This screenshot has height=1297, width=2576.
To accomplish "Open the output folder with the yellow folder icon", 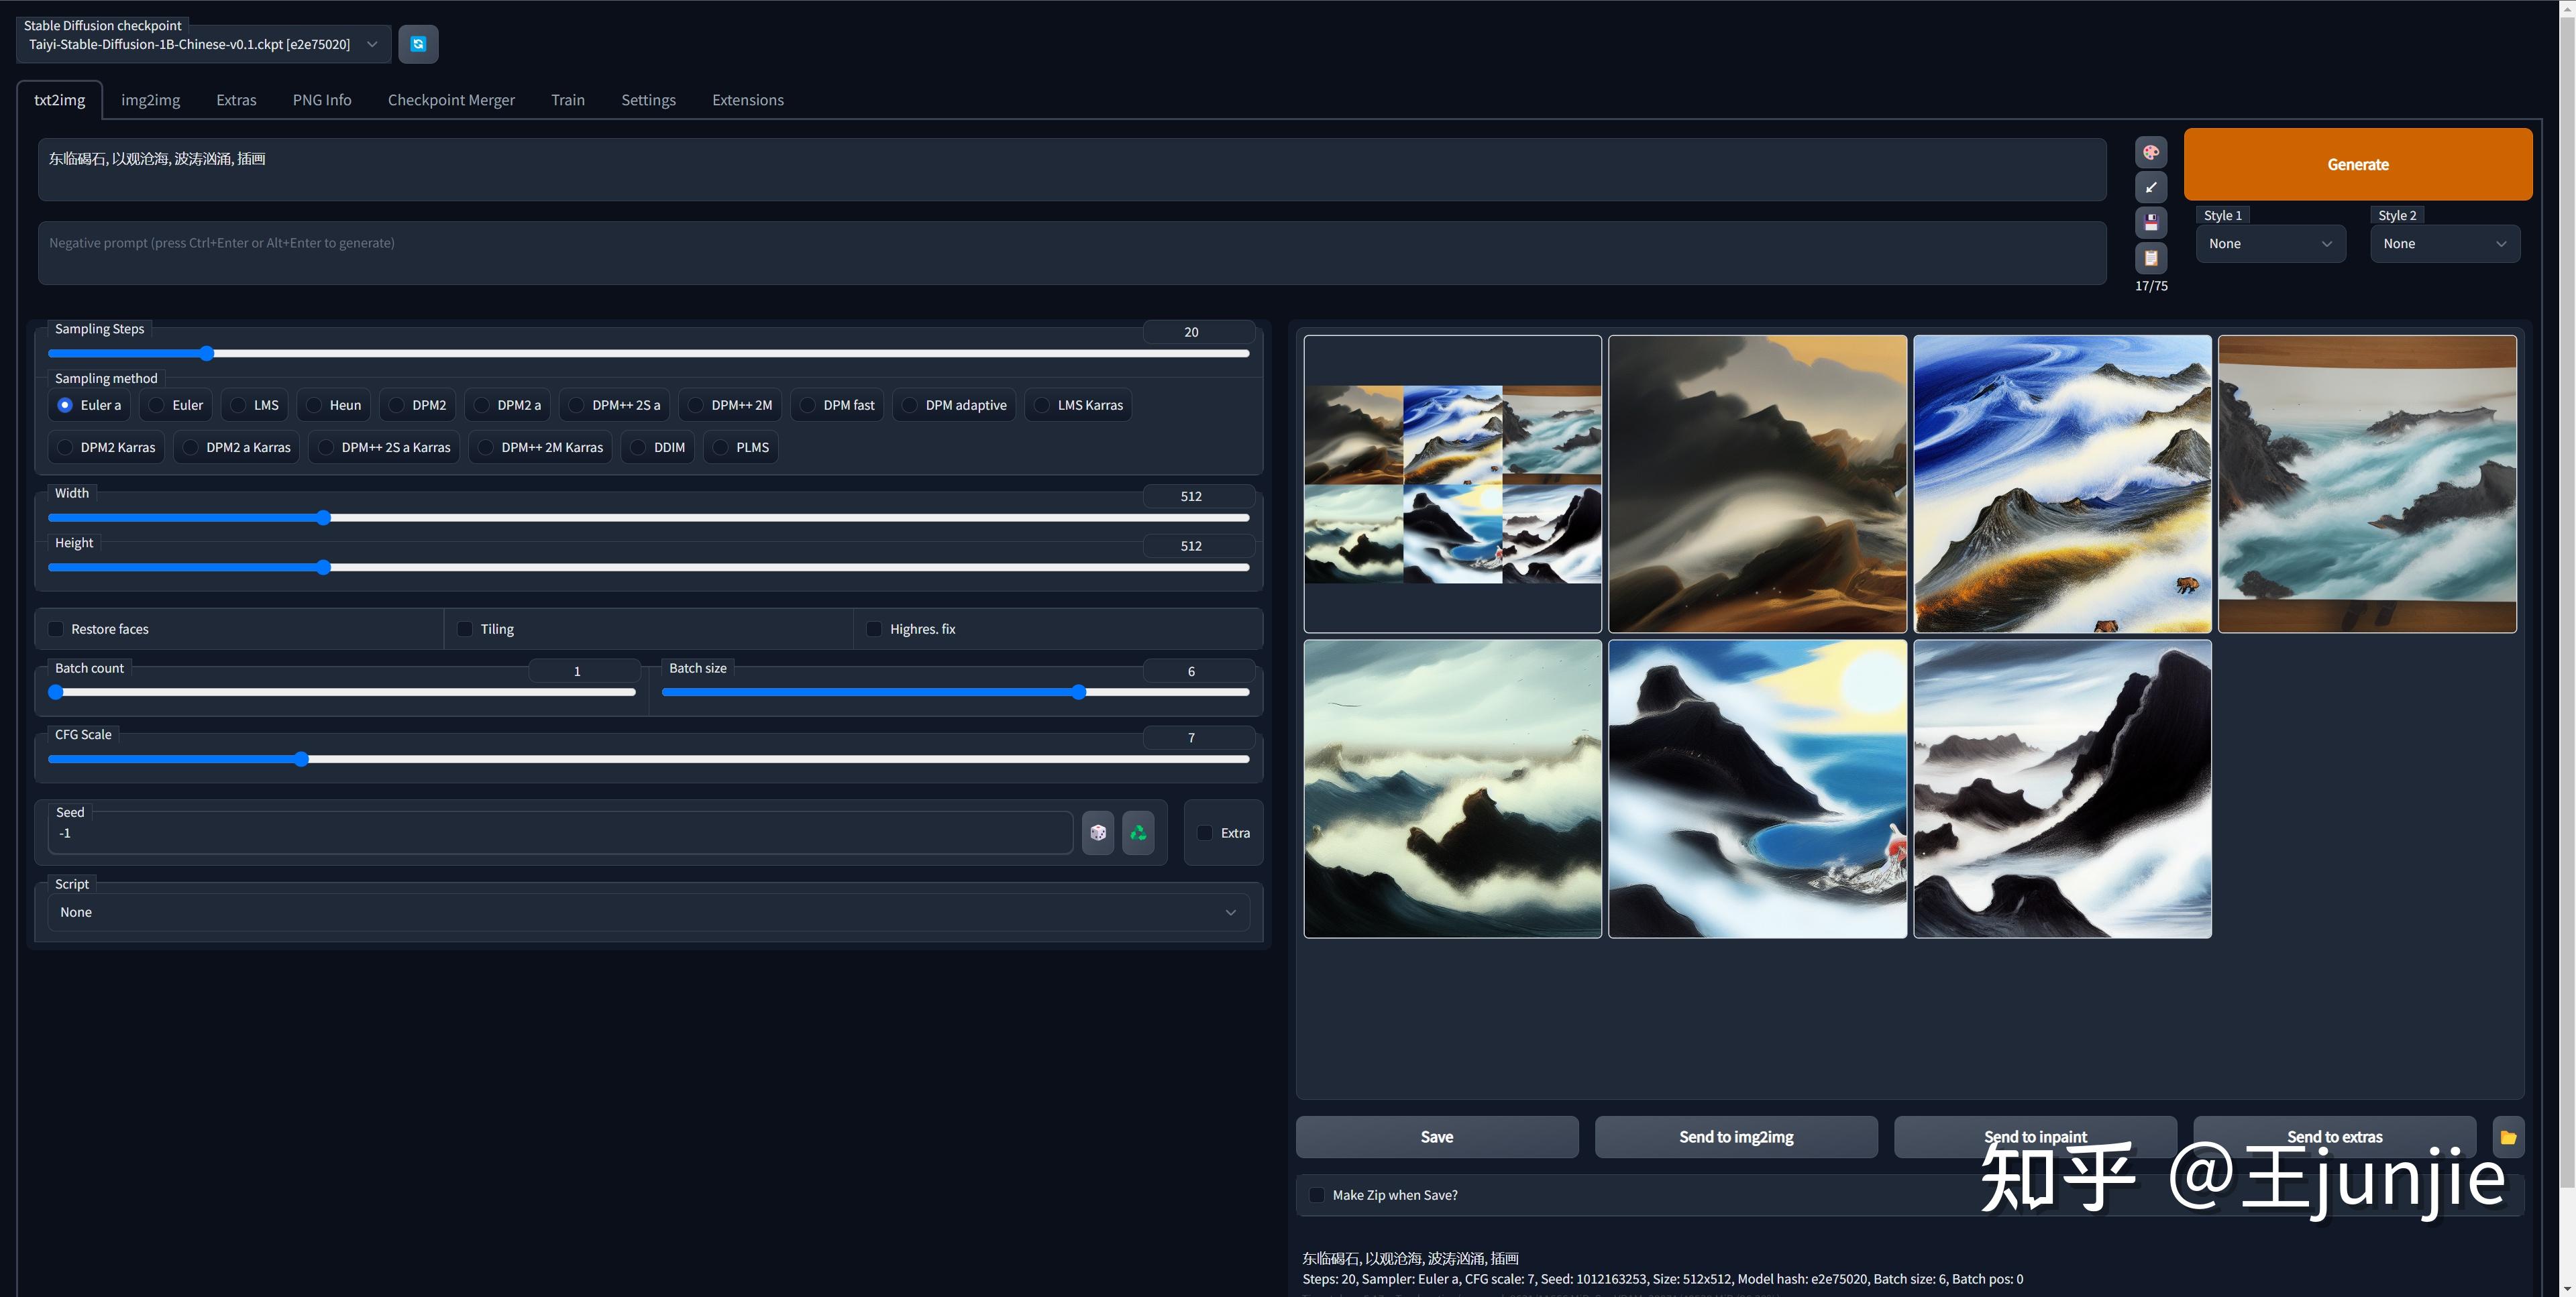I will 2508,1137.
